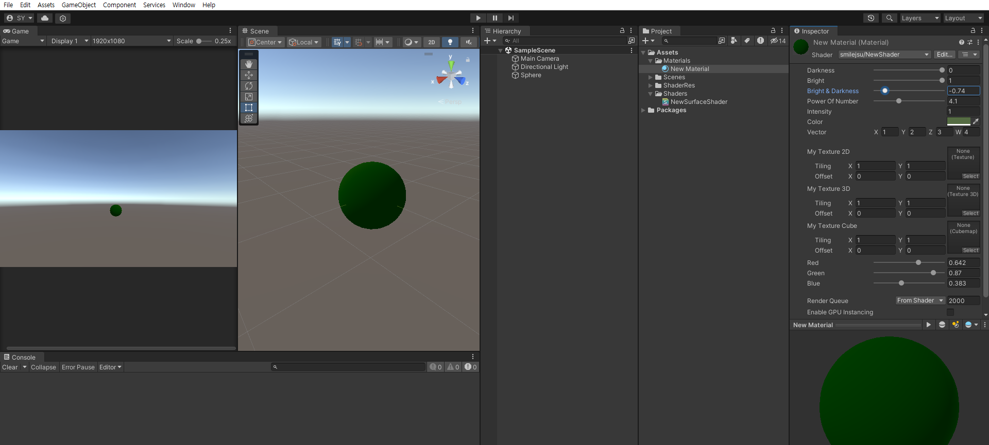Open material preset selector icon
Image resolution: width=989 pixels, height=445 pixels.
969,42
